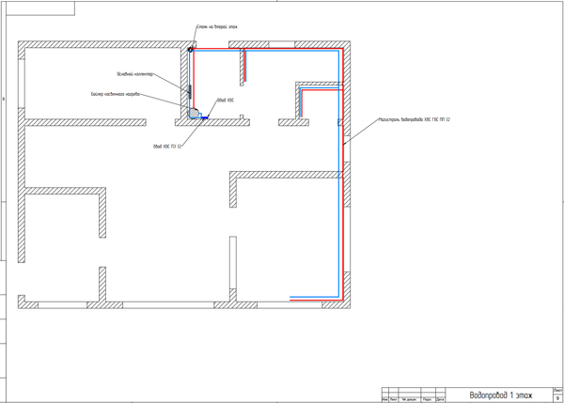This screenshot has width=564, height=403.
Task: Click the "Водопровод 1 этаж" title text
Action: [500, 395]
